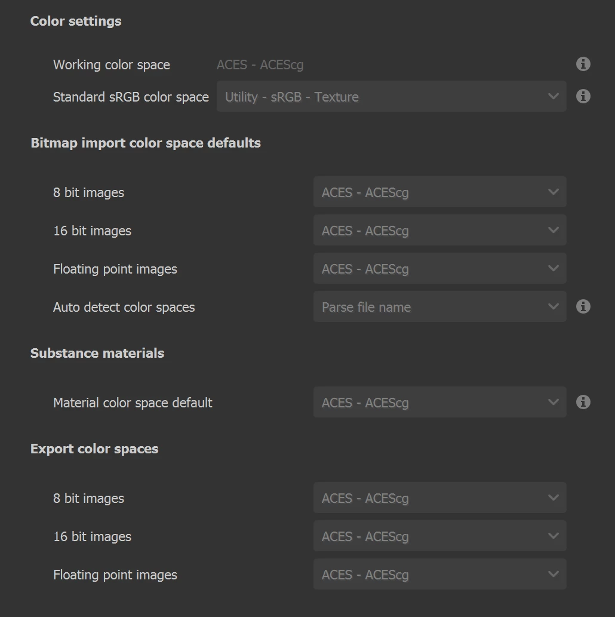615x617 pixels.
Task: Click the Auto detect color spaces label
Action: click(x=124, y=307)
